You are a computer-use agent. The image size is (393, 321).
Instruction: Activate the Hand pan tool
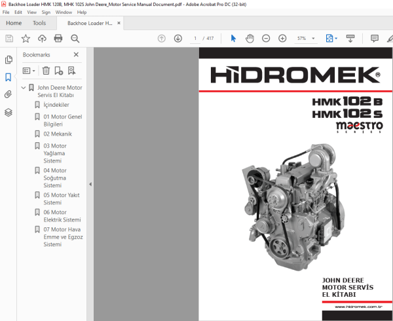click(250, 39)
